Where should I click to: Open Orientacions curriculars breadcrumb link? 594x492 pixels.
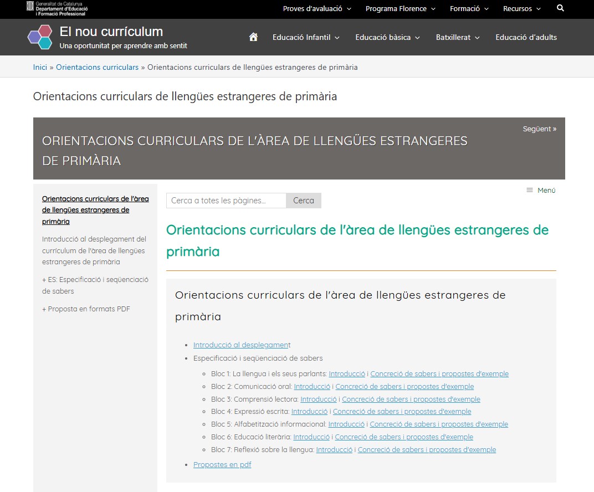tap(97, 67)
